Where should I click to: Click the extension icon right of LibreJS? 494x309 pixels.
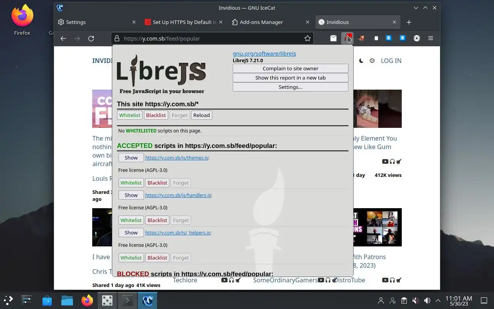(361, 38)
